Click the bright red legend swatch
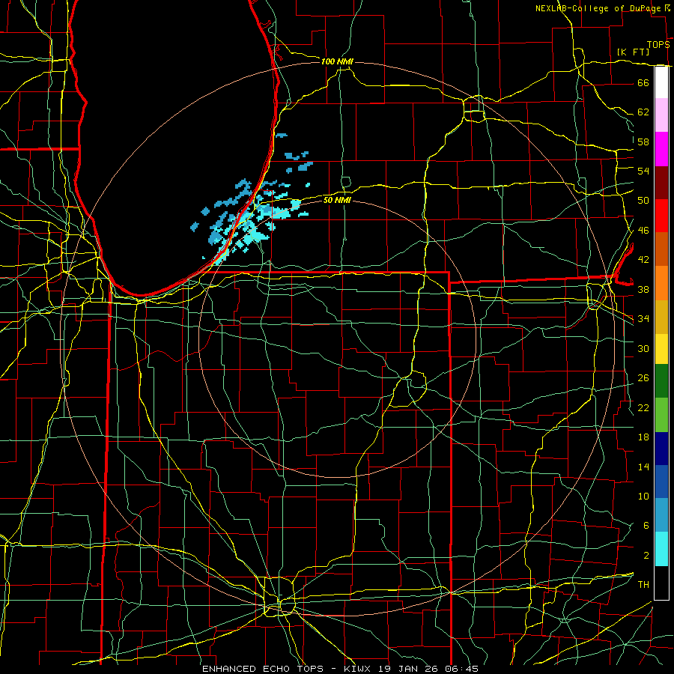This screenshot has width=674, height=674. [x=661, y=216]
